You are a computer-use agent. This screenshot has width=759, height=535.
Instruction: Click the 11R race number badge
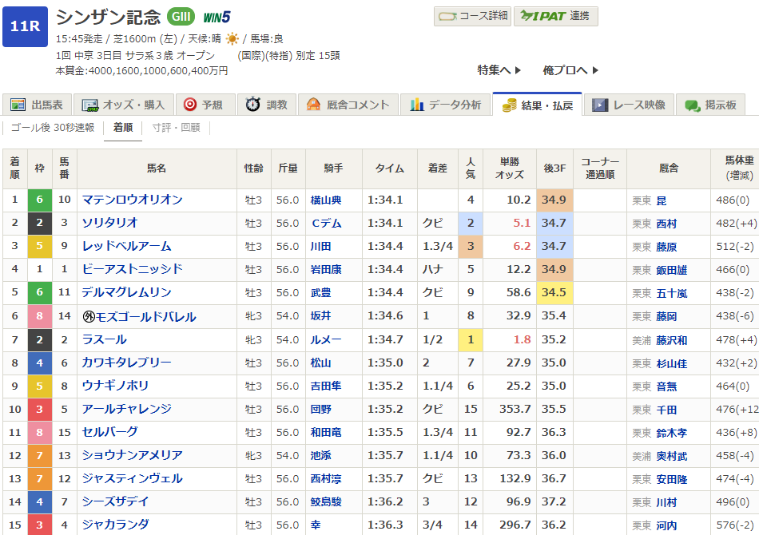(x=25, y=26)
